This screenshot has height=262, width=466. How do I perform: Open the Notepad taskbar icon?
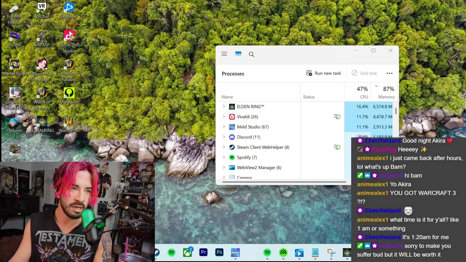315,252
